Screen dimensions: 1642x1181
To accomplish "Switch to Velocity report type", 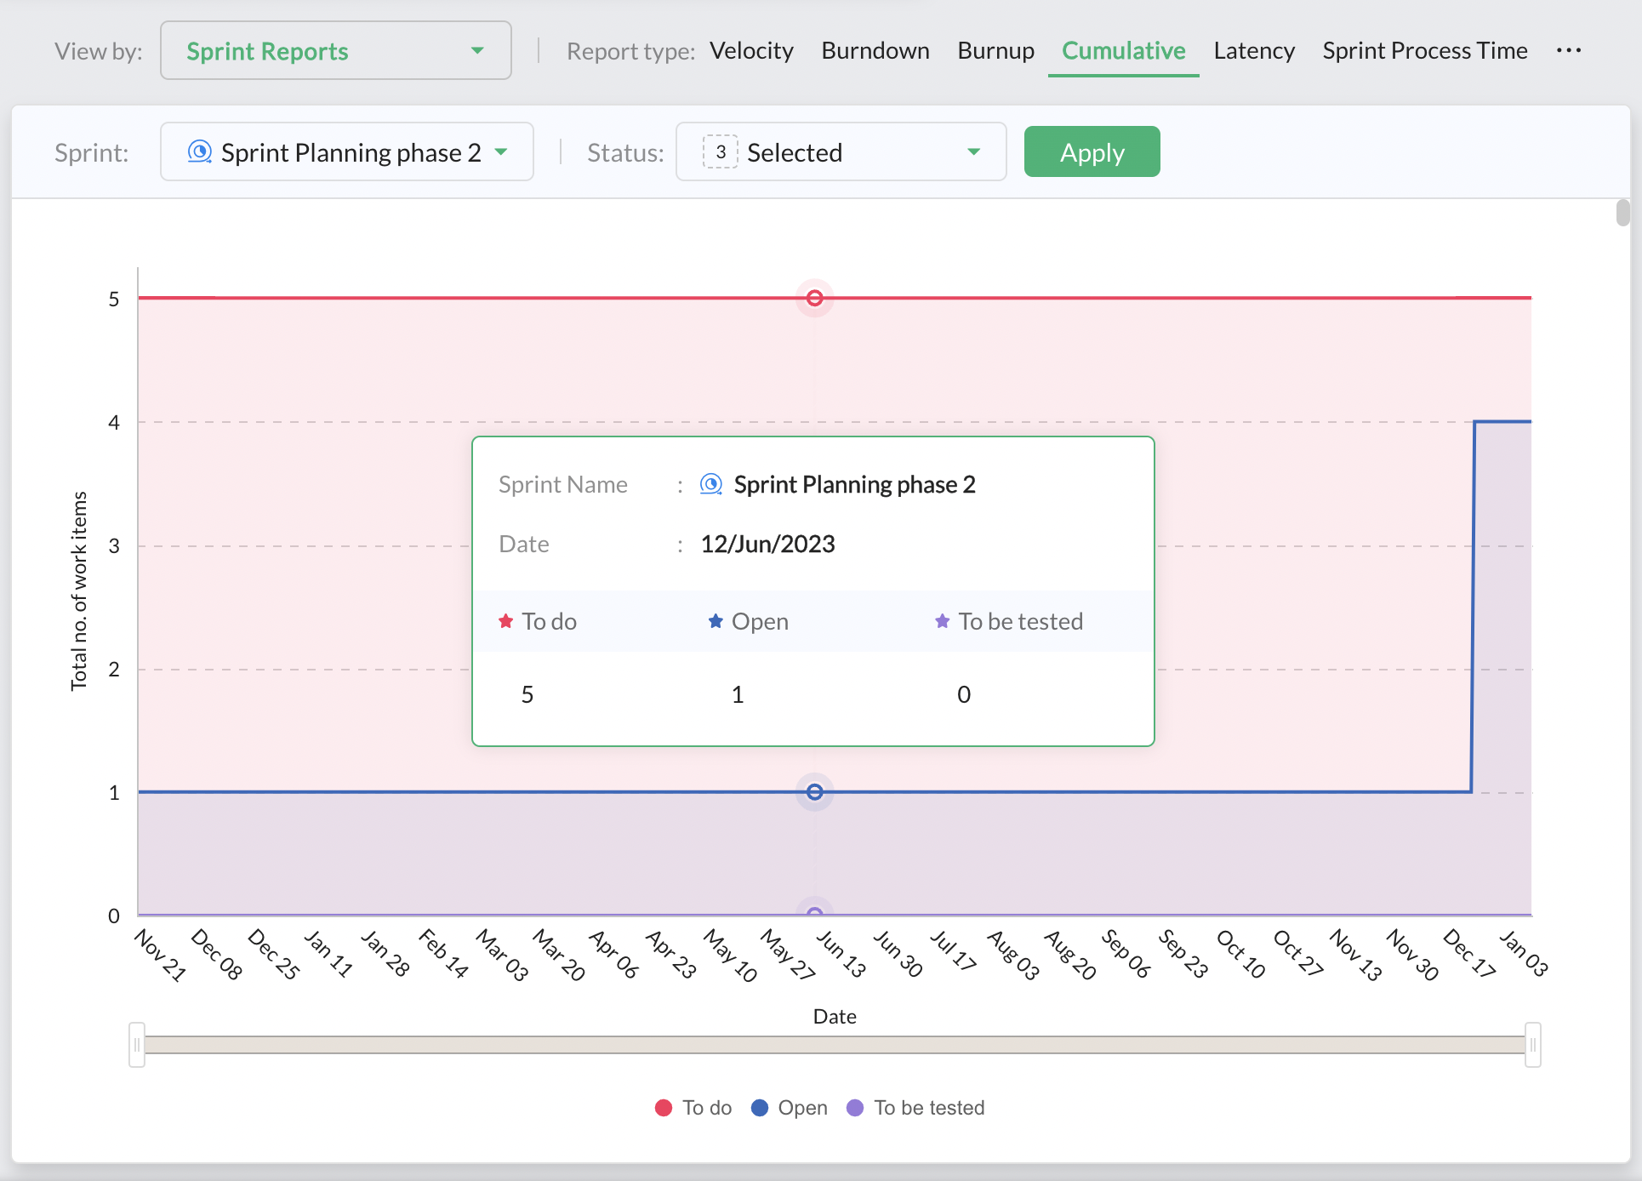I will [x=751, y=51].
